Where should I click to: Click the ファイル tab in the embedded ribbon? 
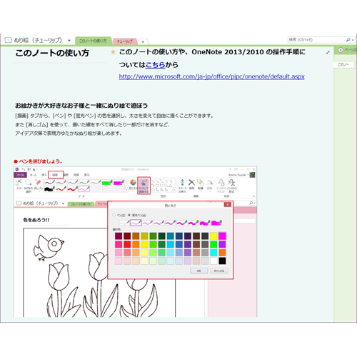click(x=20, y=175)
